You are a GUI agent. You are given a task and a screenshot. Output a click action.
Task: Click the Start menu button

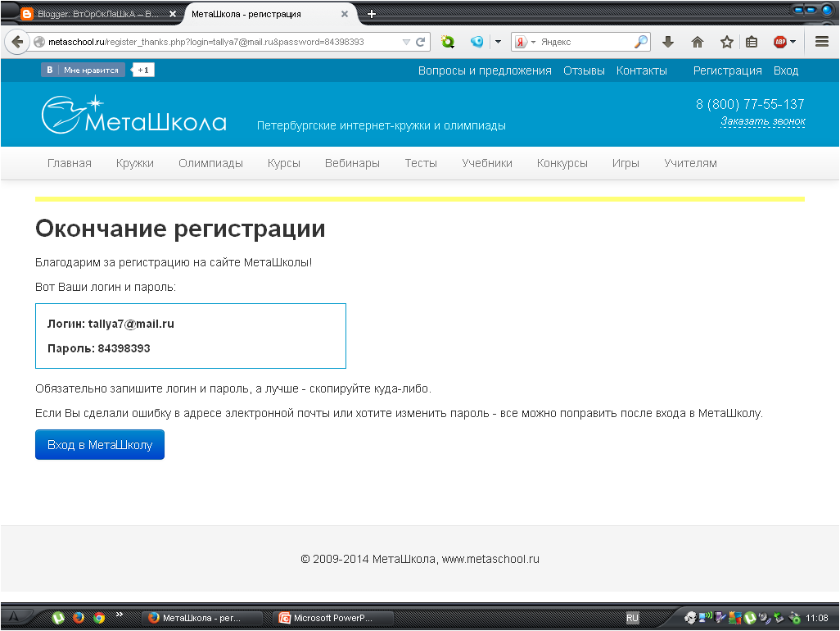pyautogui.click(x=13, y=617)
